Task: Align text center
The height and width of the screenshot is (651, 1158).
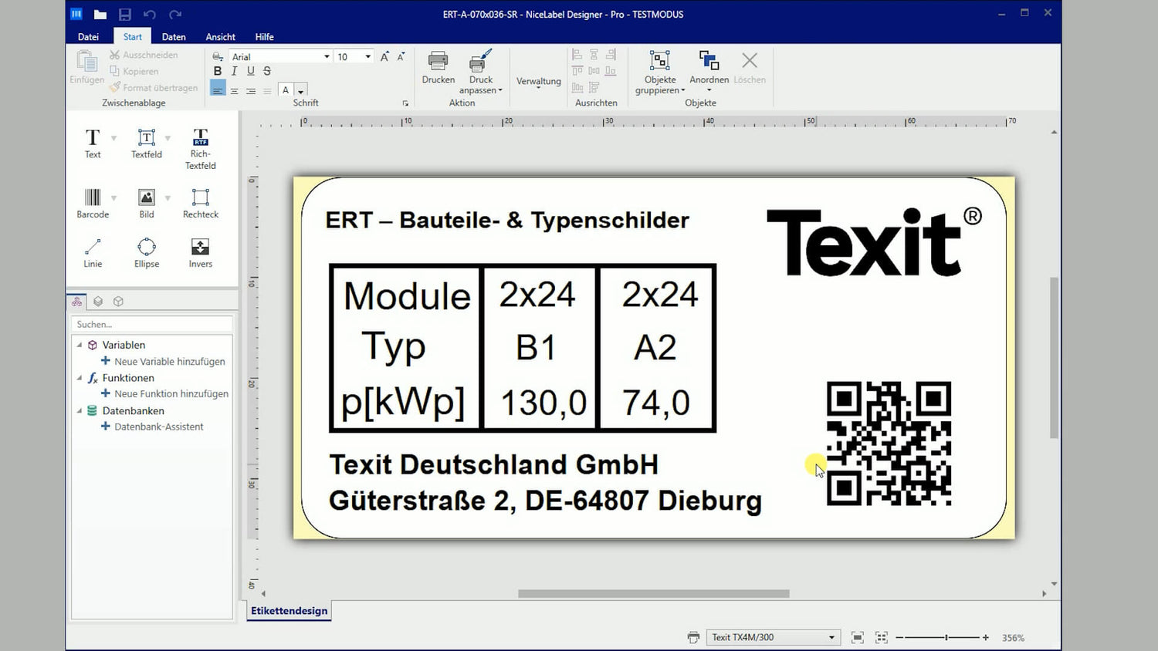Action: click(x=234, y=90)
